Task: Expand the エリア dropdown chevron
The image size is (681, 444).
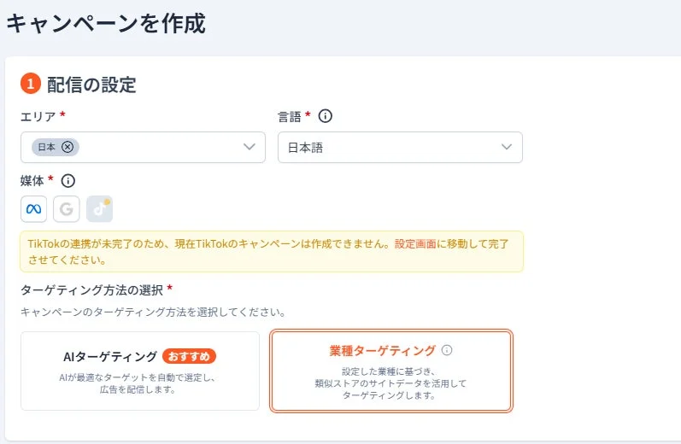Action: (250, 147)
